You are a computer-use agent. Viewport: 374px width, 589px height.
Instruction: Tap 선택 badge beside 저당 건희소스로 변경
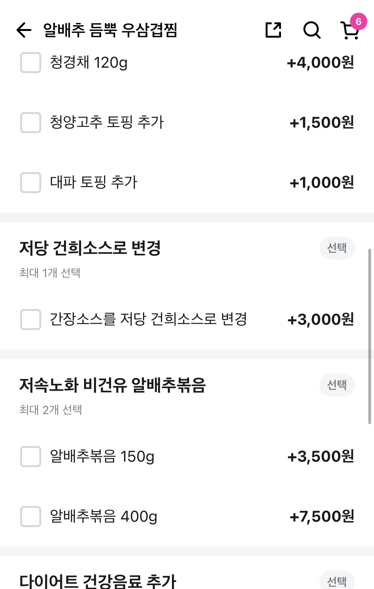[x=337, y=248]
